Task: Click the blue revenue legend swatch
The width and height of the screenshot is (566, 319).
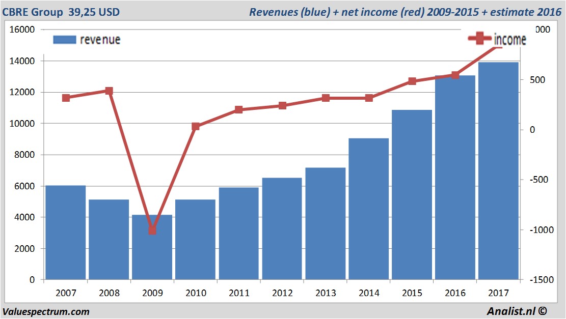Action: click(65, 40)
